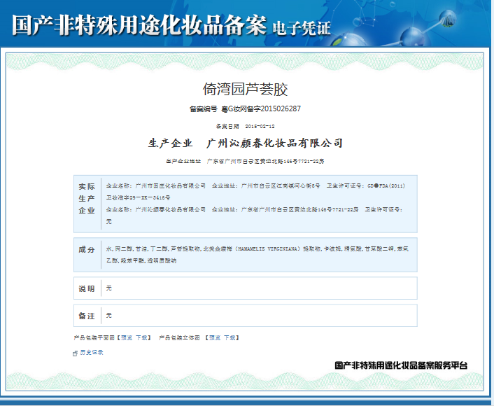Click the 成分 section label
494x406 pixels.
pyautogui.click(x=87, y=250)
